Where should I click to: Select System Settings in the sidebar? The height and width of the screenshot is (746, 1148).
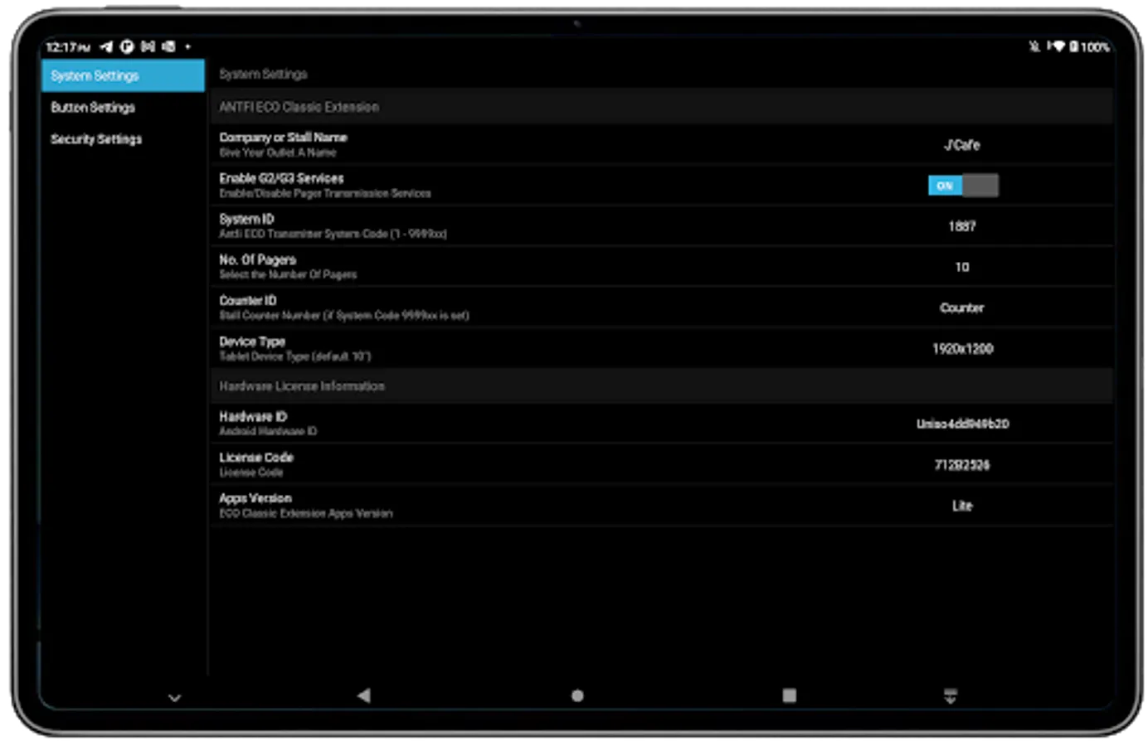pyautogui.click(x=123, y=75)
